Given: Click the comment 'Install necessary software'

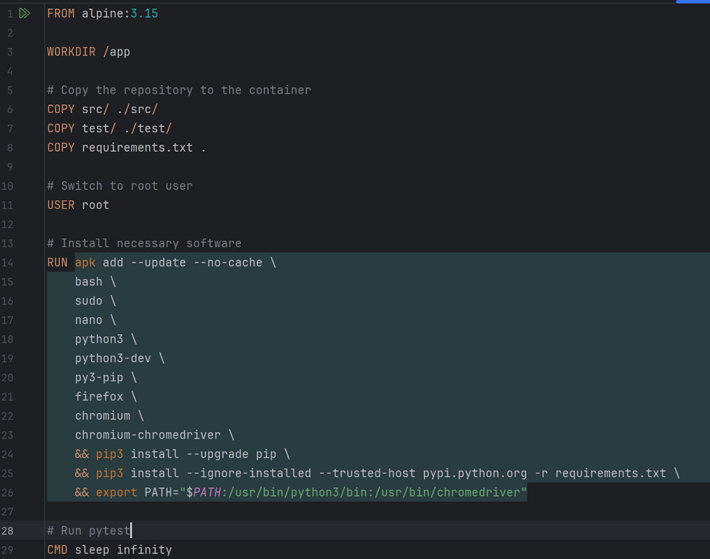Looking at the screenshot, I should [144, 243].
